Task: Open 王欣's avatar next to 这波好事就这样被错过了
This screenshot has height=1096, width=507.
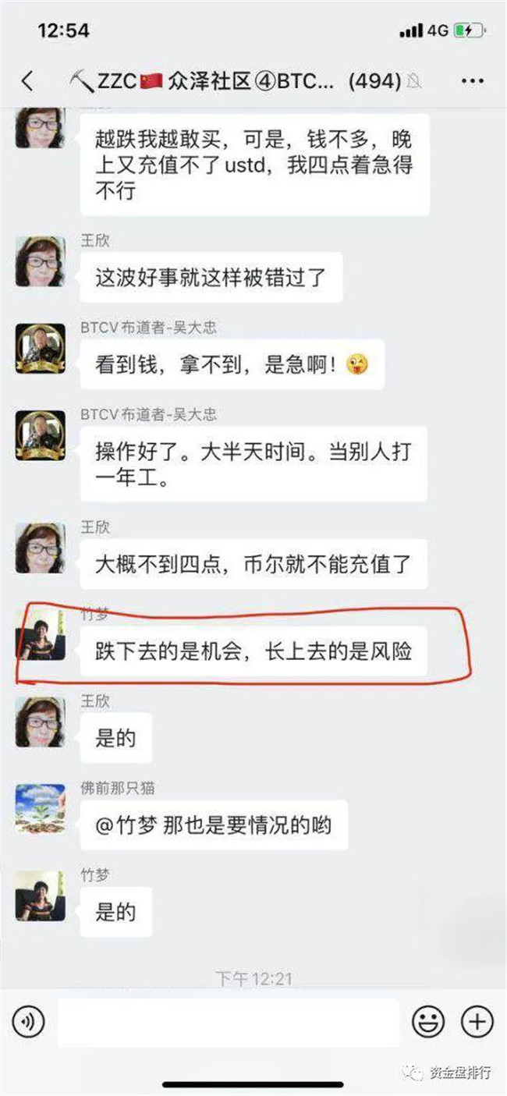Action: pyautogui.click(x=41, y=261)
